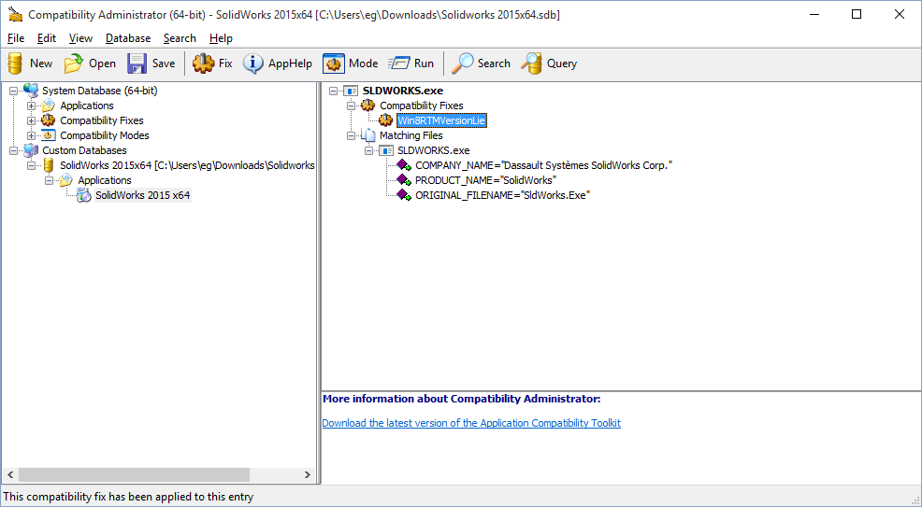Select ORIGINAL_FILENAME="SldWorks.Exe" attribute

point(502,195)
